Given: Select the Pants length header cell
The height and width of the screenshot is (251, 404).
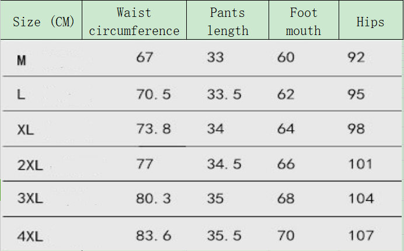Looking at the screenshot, I should (x=228, y=22).
